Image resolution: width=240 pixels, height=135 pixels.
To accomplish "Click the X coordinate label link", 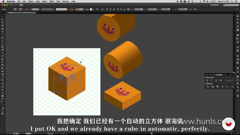I will (x=131, y=9).
